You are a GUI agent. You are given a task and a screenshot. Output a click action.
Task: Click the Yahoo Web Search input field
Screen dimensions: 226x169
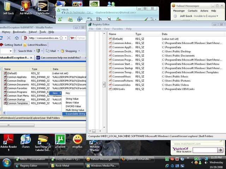[x=205, y=150]
